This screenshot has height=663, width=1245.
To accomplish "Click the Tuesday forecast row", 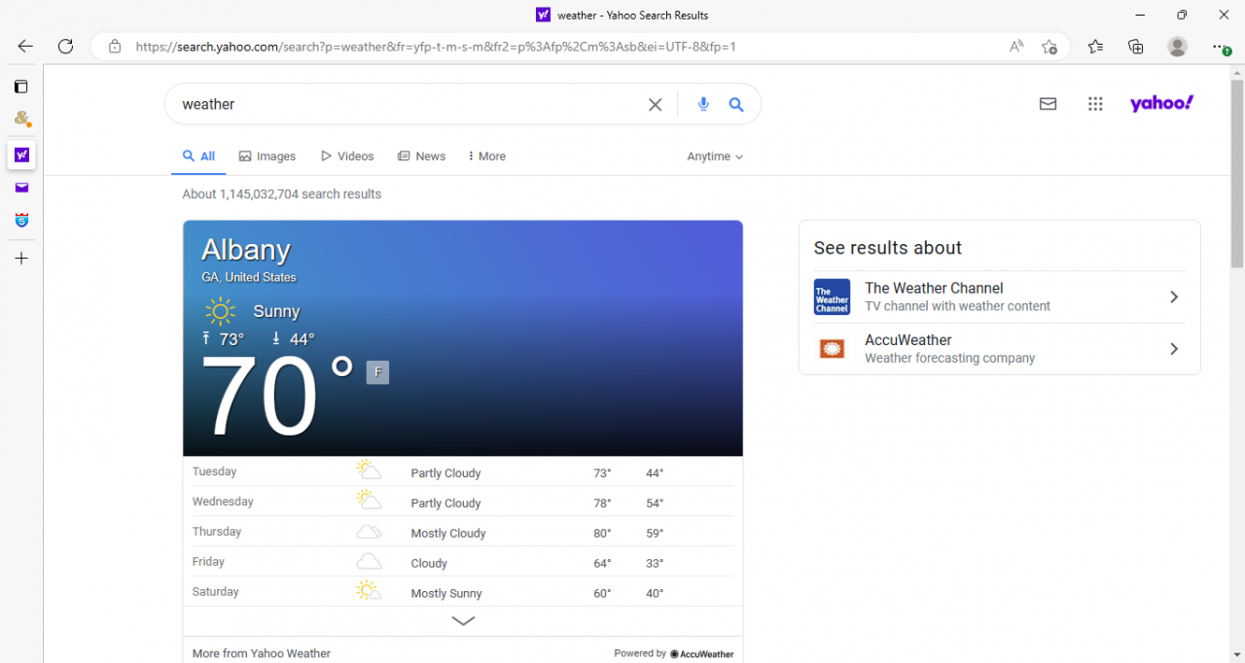I will (x=463, y=472).
